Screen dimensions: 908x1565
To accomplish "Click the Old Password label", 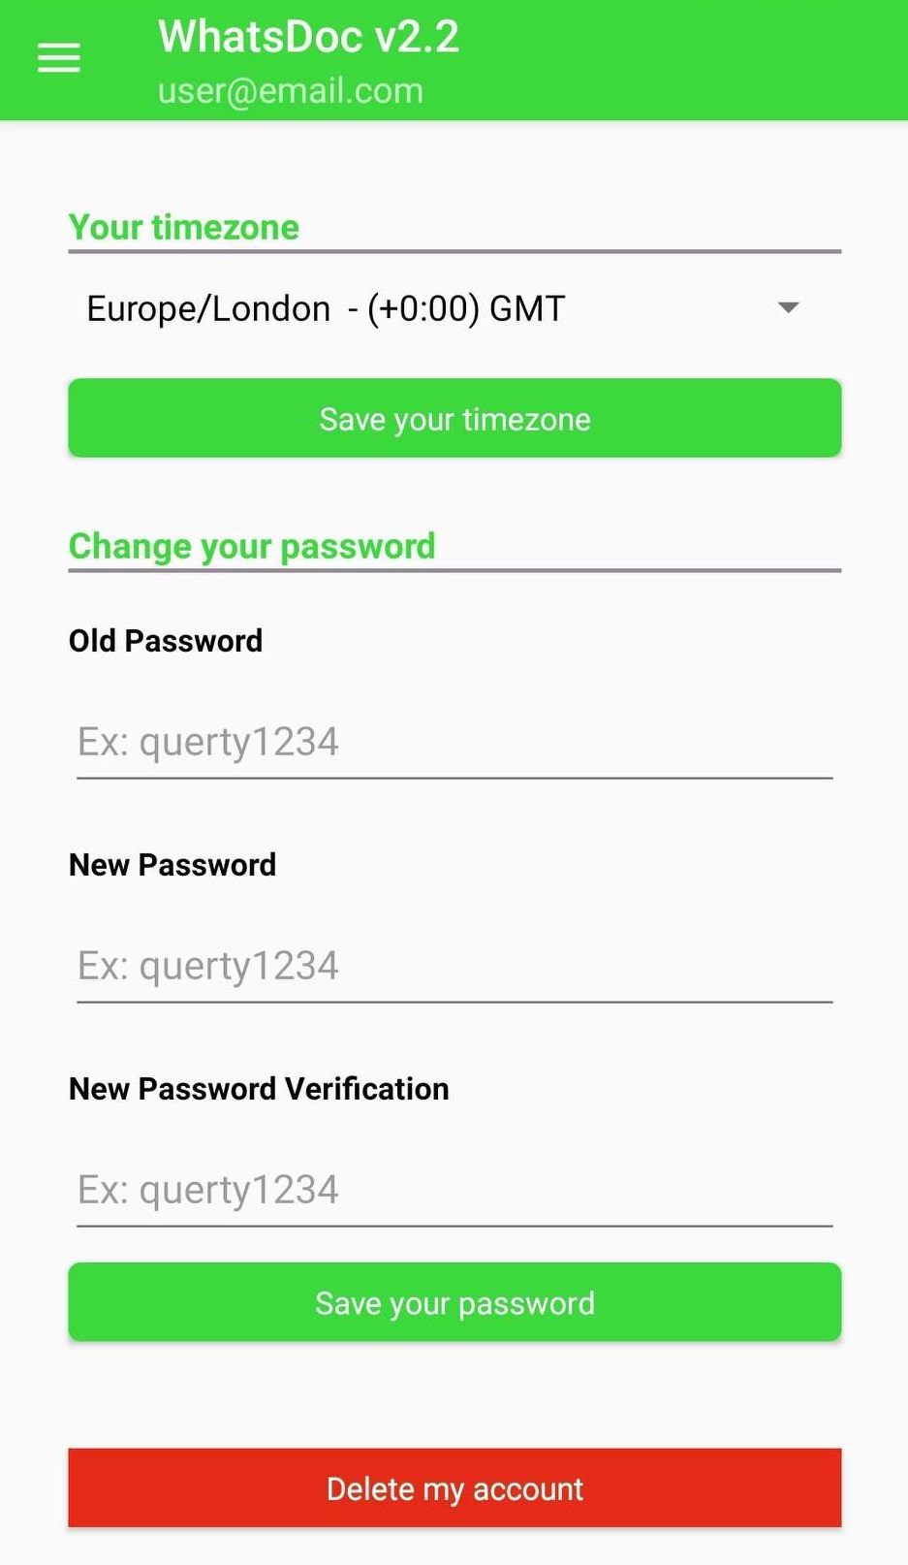I will point(166,641).
